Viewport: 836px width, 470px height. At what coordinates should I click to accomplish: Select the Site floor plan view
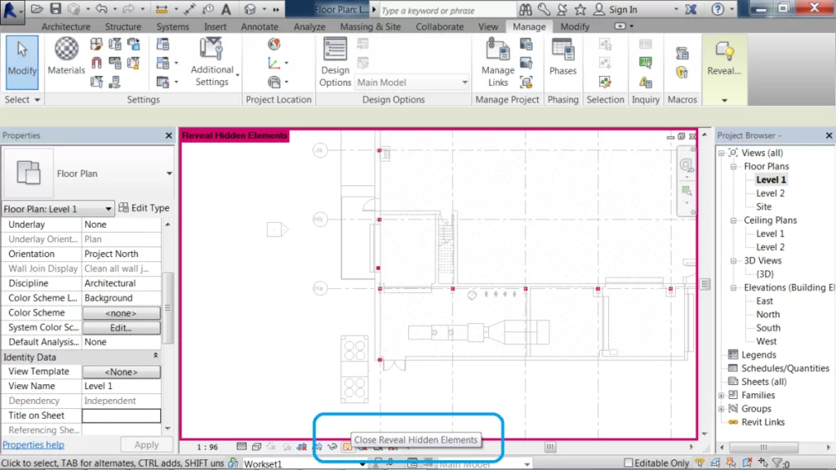763,206
